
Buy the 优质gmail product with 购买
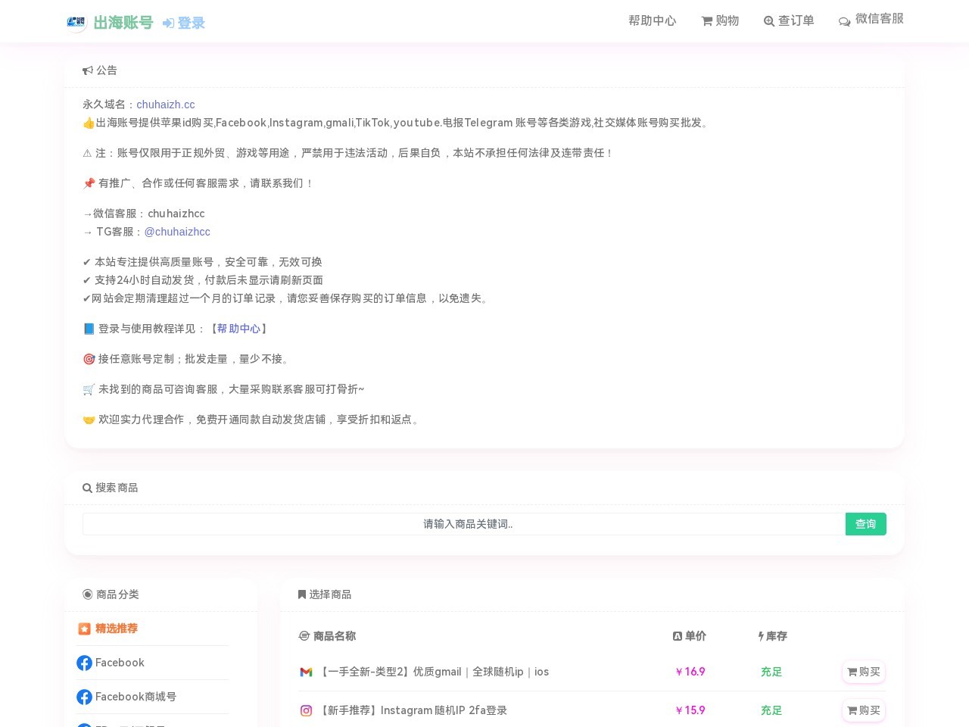pyautogui.click(x=864, y=672)
